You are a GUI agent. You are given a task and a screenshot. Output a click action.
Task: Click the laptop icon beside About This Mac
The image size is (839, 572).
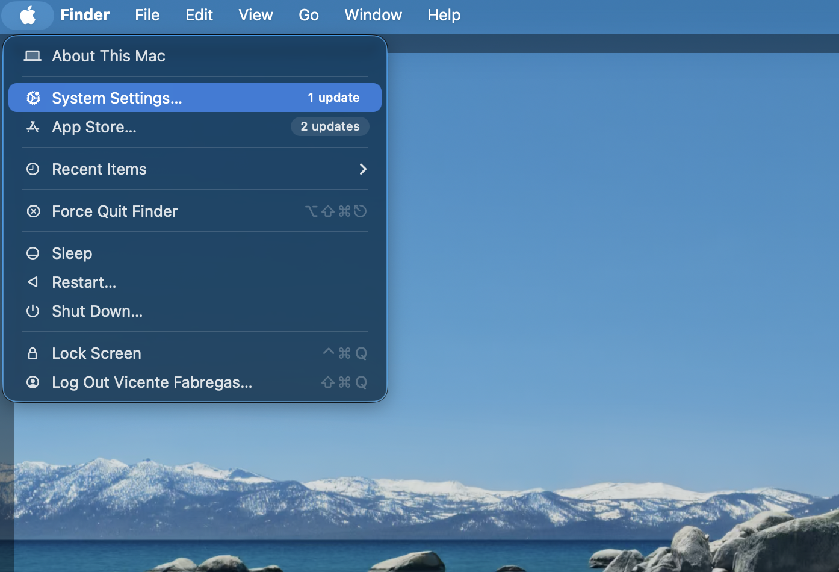pyautogui.click(x=33, y=56)
